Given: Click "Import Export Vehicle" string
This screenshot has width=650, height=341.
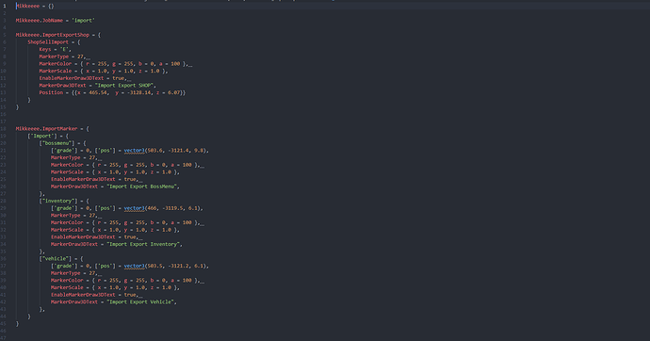Looking at the screenshot, I should coord(140,302).
